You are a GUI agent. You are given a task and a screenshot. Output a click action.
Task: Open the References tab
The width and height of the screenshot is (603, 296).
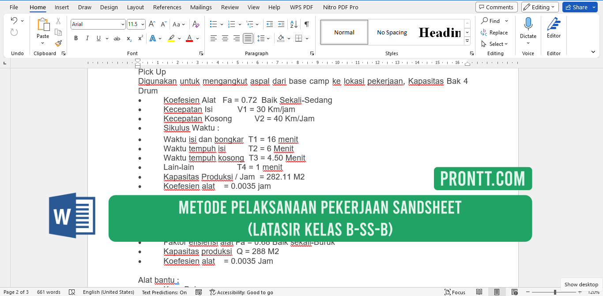(167, 7)
